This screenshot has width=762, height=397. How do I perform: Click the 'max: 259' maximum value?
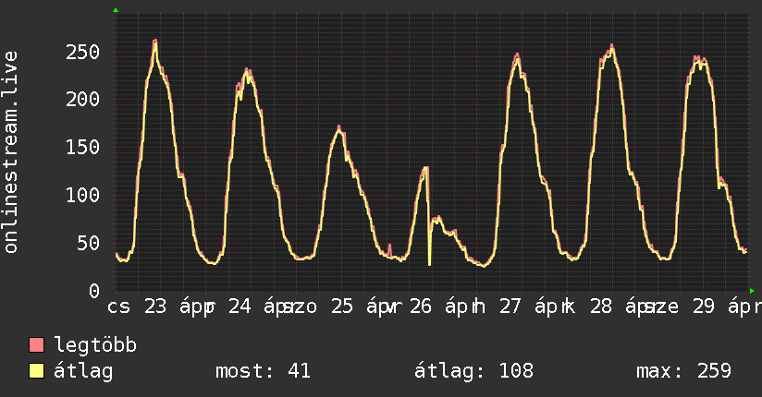coord(683,371)
